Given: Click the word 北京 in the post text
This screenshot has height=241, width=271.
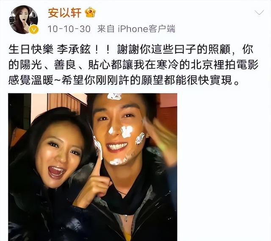Looking at the screenshot, I should (x=202, y=65).
